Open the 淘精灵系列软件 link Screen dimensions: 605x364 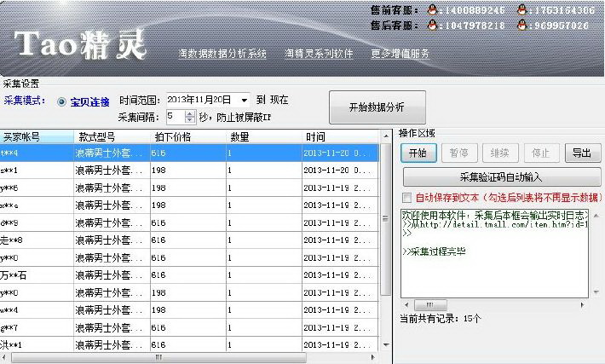point(319,54)
